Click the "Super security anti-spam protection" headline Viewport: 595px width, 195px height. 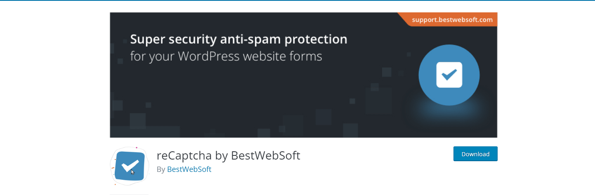pos(238,40)
